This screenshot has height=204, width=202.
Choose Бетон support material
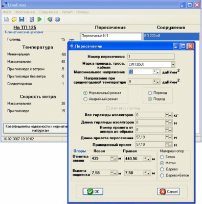162,157
